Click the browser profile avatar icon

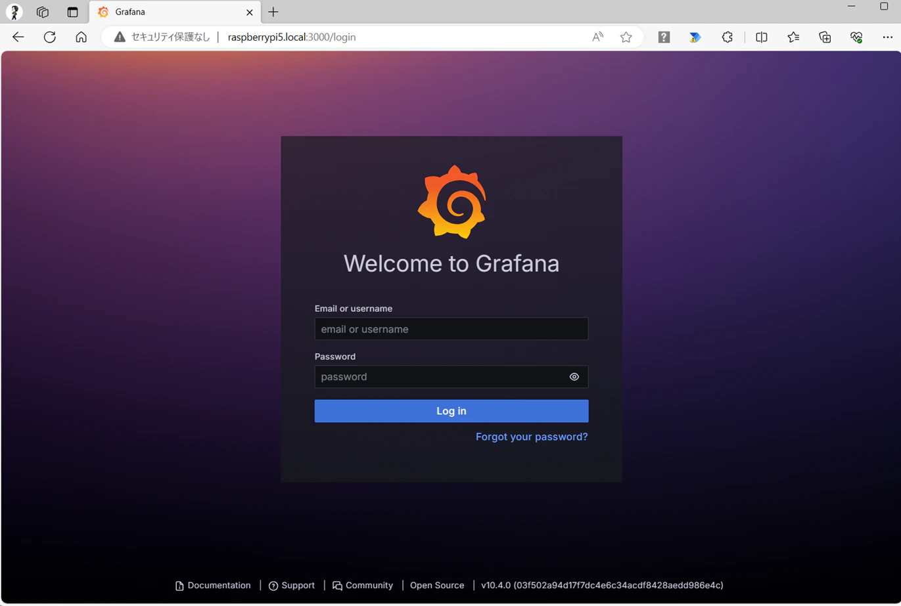(14, 12)
